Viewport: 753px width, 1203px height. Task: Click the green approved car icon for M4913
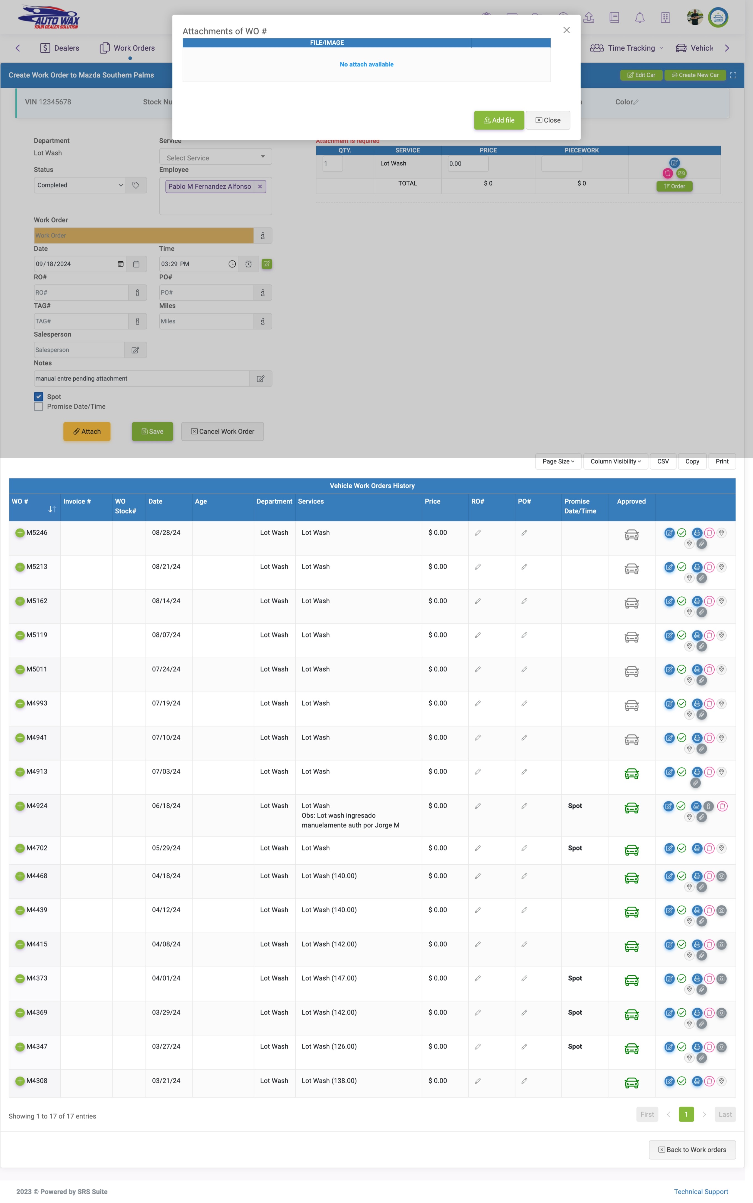[631, 774]
